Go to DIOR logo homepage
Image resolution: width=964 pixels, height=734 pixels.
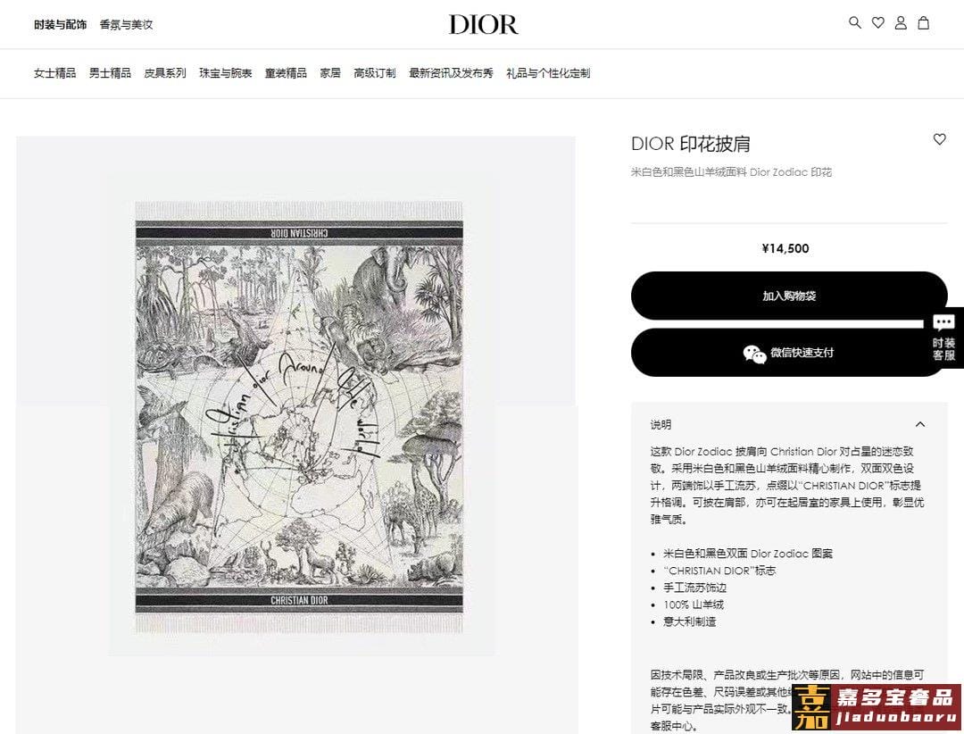pyautogui.click(x=483, y=25)
